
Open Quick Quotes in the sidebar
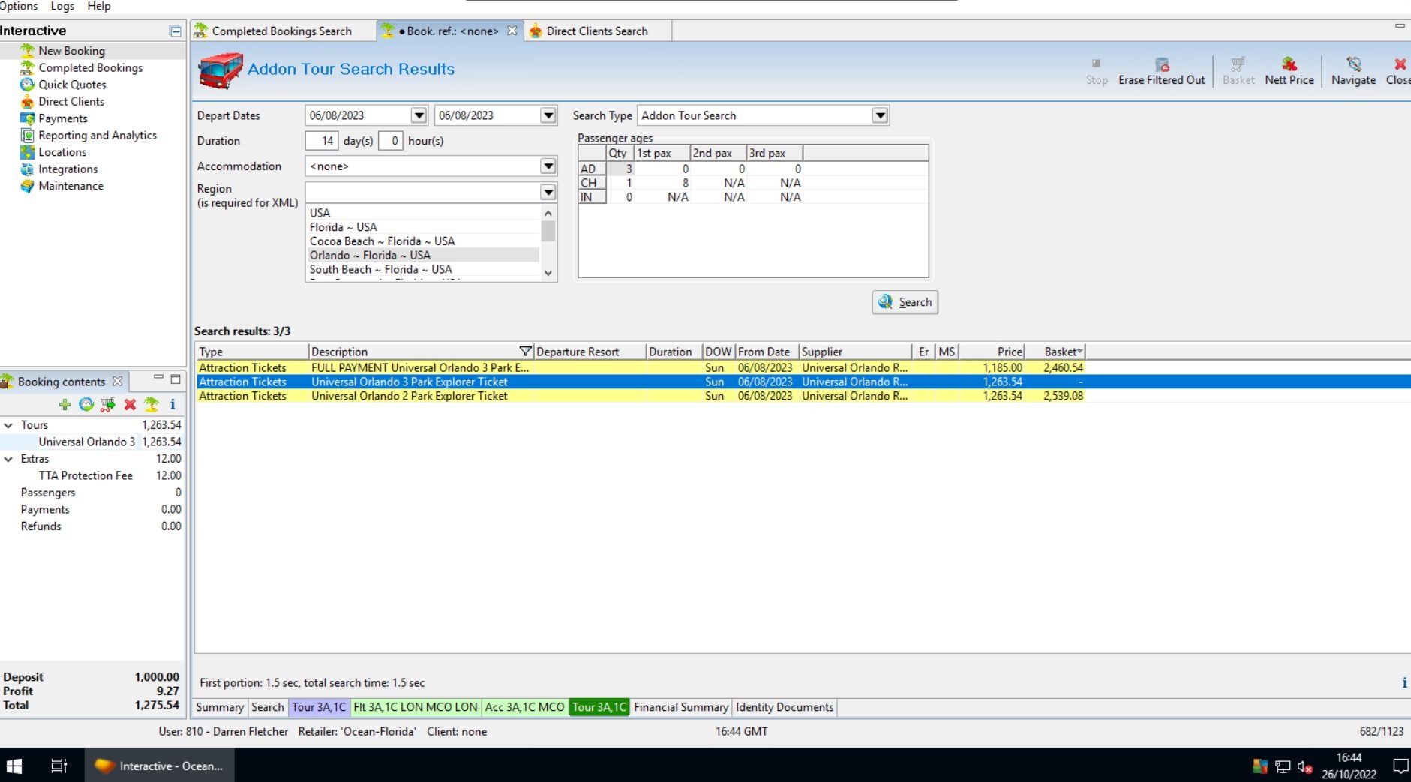pos(72,85)
